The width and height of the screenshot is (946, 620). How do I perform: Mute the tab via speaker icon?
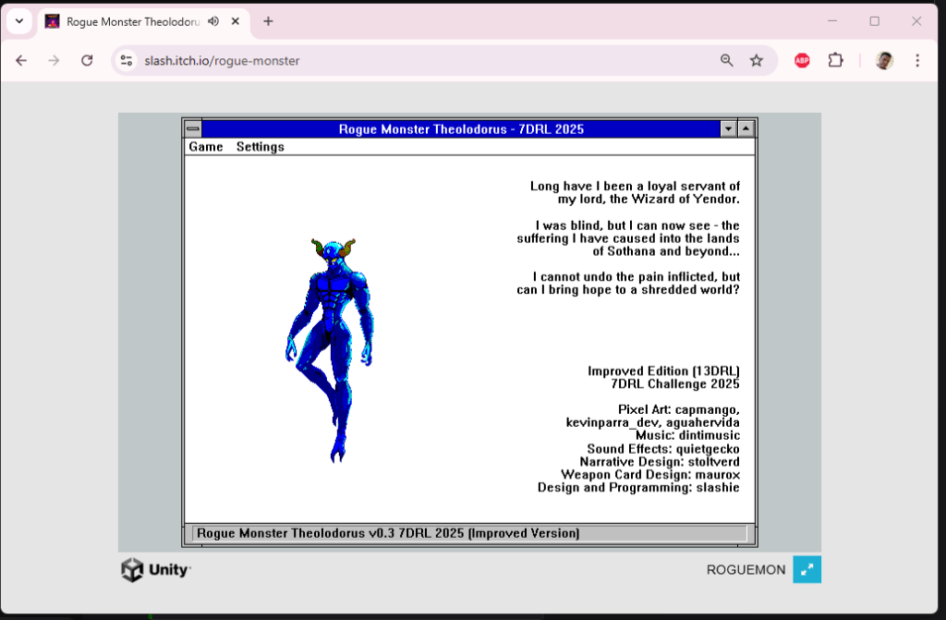point(213,21)
